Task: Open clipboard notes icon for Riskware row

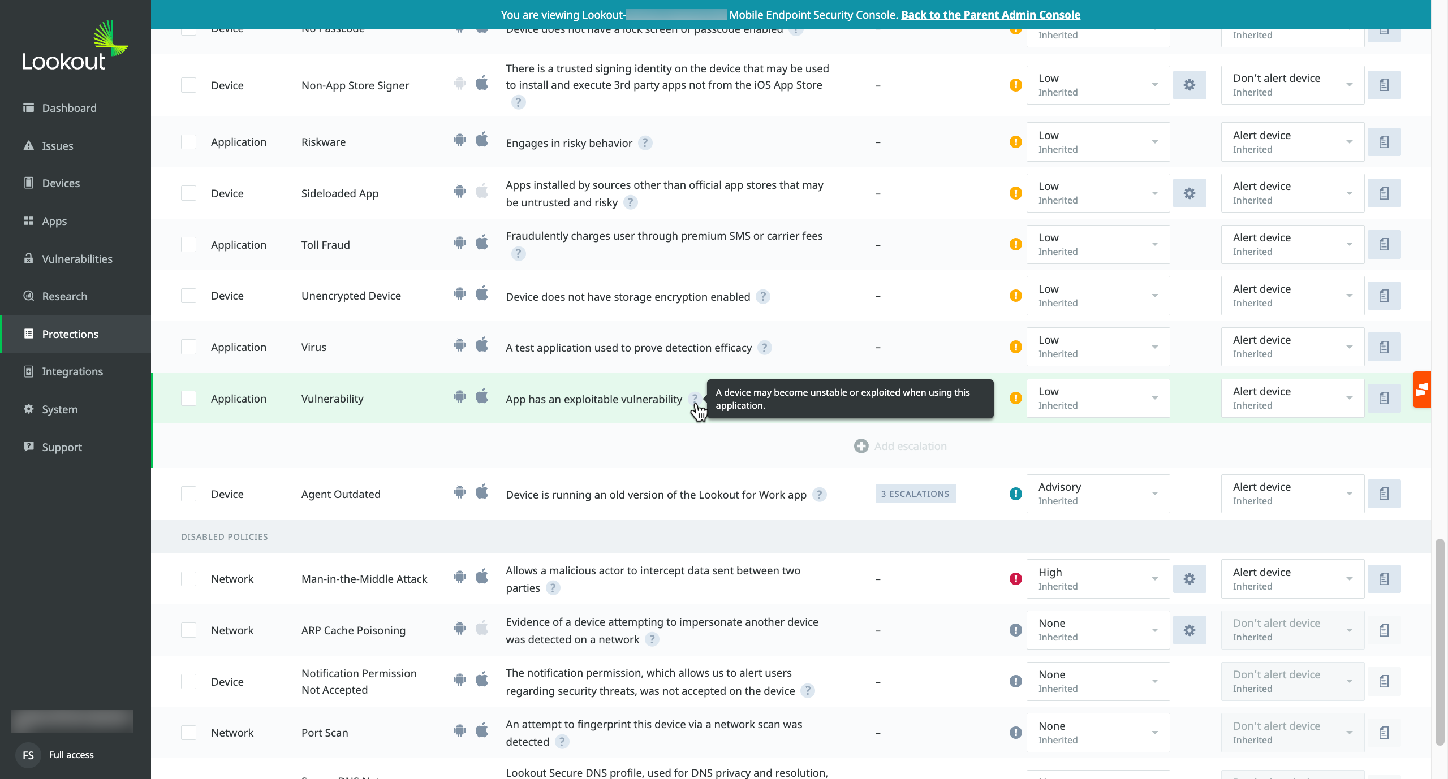Action: [x=1384, y=142]
